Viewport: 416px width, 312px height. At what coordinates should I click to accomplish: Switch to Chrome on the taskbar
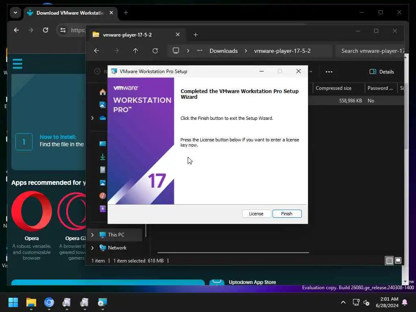pos(49,302)
